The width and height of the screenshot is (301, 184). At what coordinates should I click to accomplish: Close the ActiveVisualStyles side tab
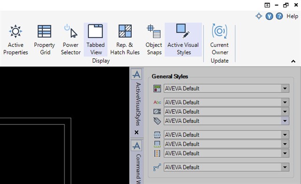pyautogui.click(x=136, y=132)
